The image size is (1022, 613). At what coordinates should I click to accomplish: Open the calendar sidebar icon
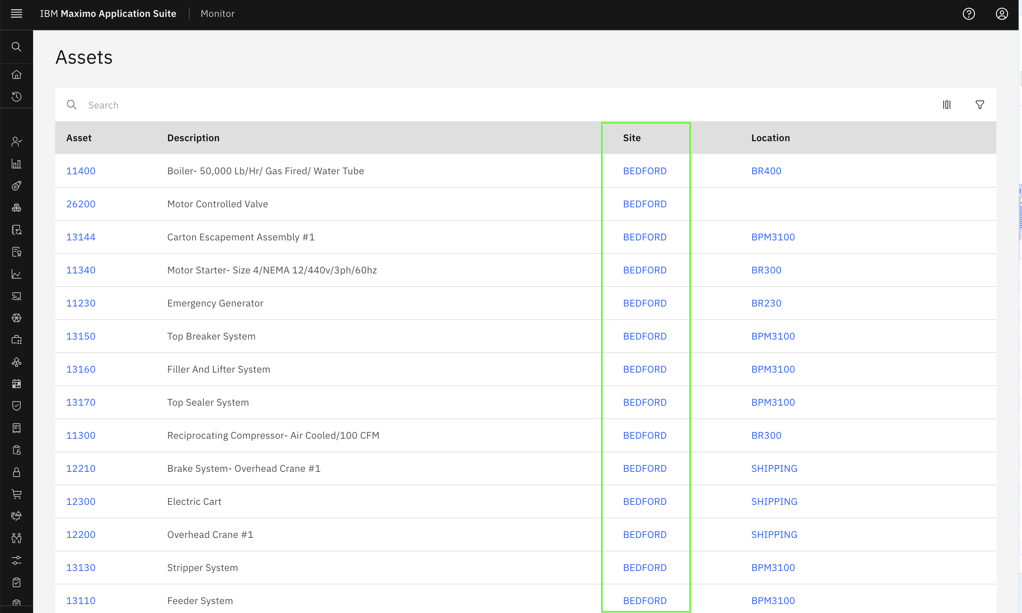pyautogui.click(x=17, y=384)
